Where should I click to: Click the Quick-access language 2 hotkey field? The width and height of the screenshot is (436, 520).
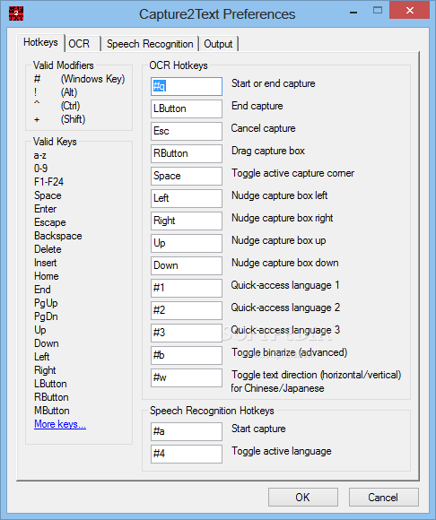[x=187, y=310]
